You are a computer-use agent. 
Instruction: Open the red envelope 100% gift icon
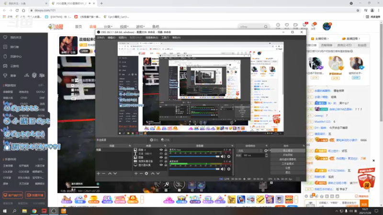pos(366,179)
